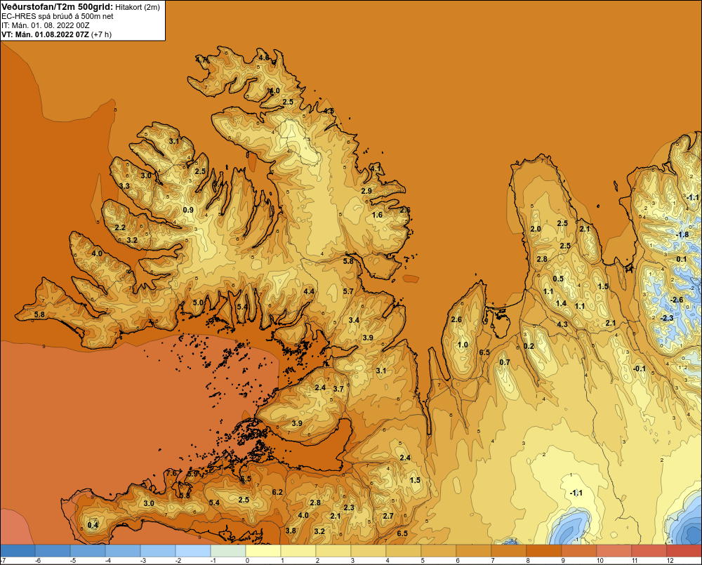
Task: Click the 1.6 temperature value on the map
Action: 378,215
